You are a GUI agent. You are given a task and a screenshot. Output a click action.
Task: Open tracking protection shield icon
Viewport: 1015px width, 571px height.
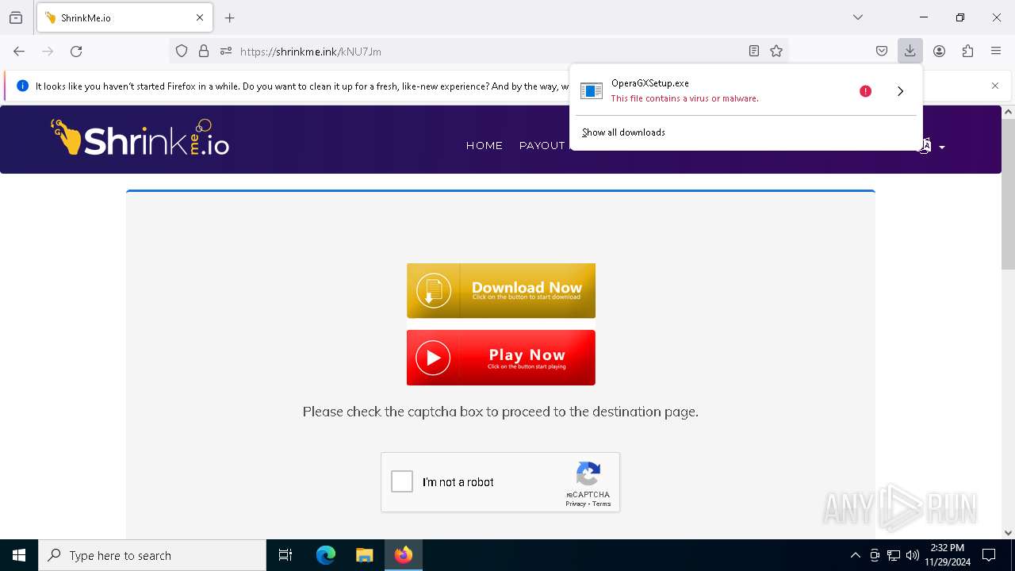click(182, 51)
